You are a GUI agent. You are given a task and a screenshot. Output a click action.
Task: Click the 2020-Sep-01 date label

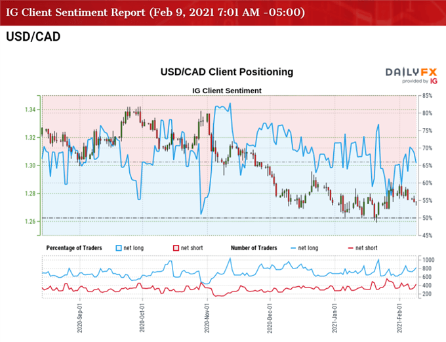79,318
